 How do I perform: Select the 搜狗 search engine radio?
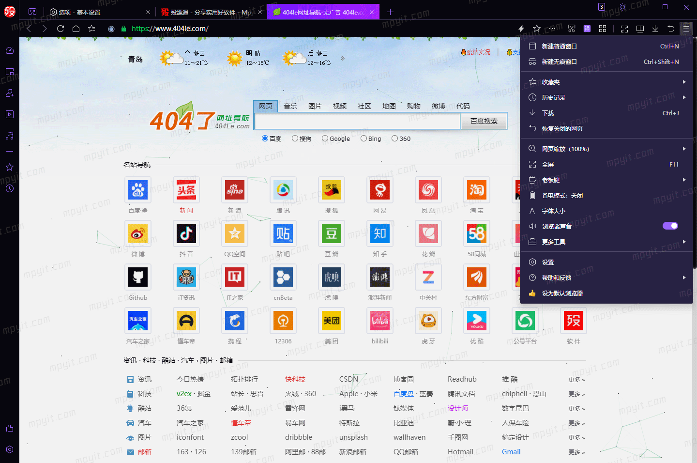click(x=295, y=139)
